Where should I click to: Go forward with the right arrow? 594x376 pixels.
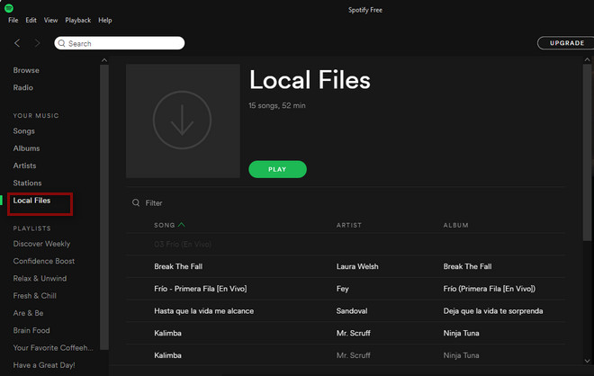tap(37, 43)
